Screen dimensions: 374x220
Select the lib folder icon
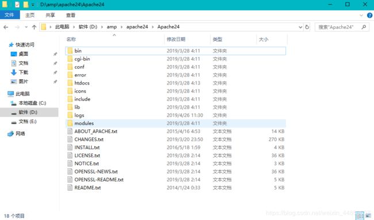[x=70, y=107]
